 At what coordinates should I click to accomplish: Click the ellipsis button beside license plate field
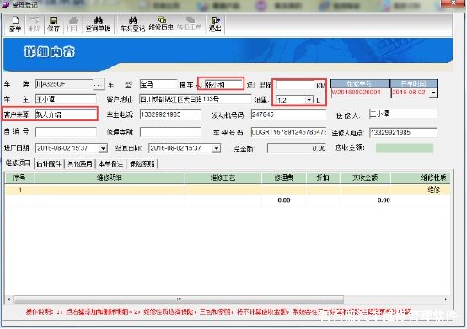tap(99, 85)
